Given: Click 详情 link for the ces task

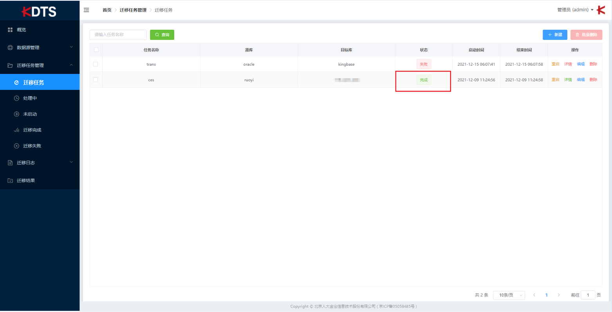Looking at the screenshot, I should 568,80.
